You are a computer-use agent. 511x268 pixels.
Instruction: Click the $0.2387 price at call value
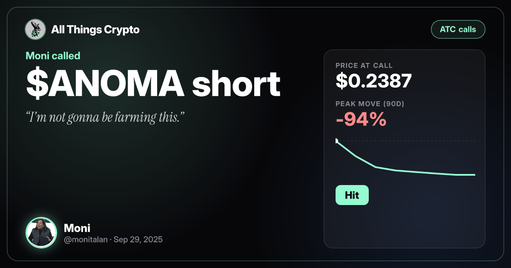373,81
